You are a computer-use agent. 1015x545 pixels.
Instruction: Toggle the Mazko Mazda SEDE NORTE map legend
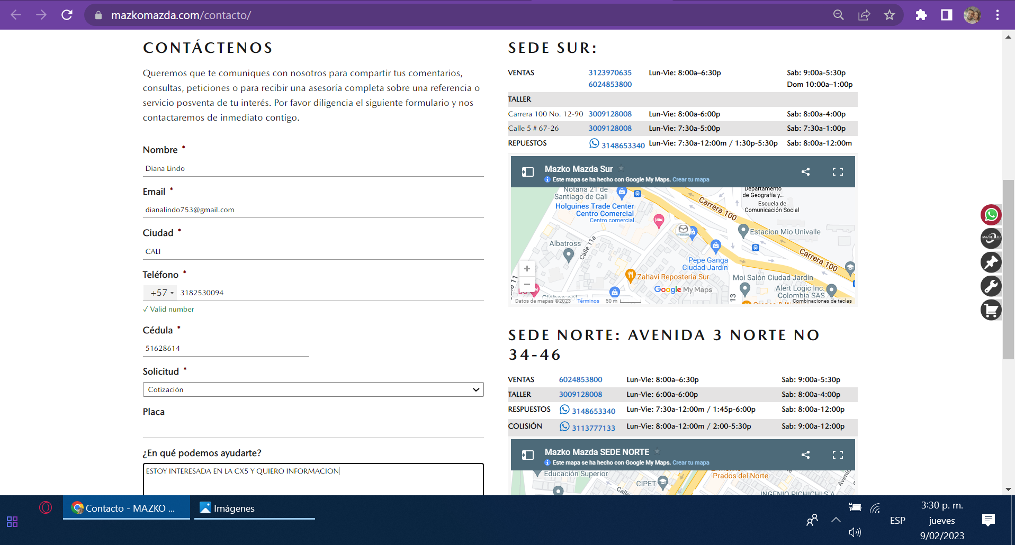point(528,455)
